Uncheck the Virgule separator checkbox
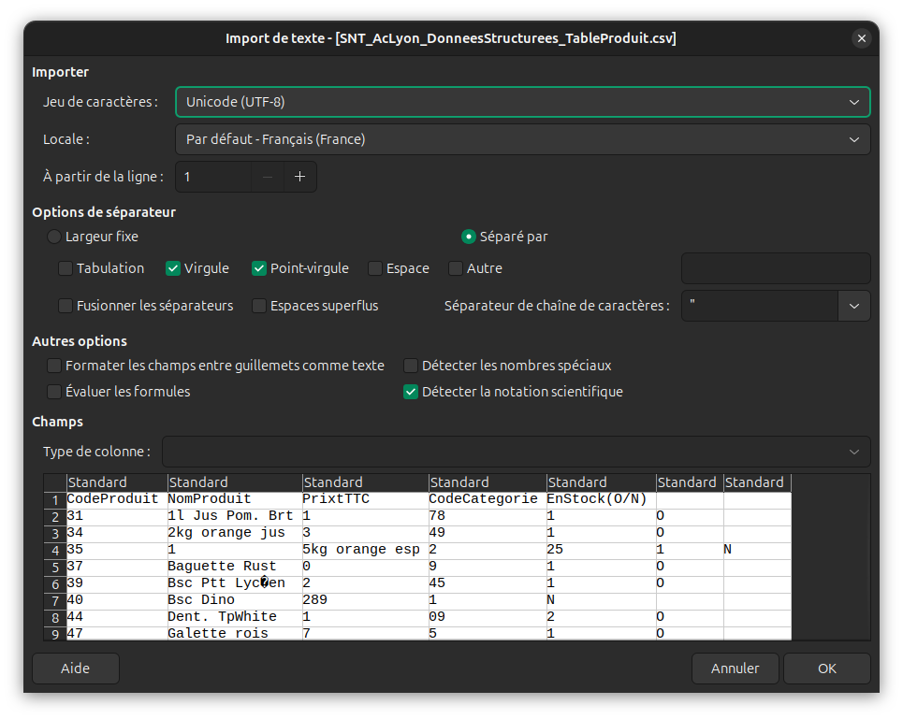Image resolution: width=903 pixels, height=719 pixels. pyautogui.click(x=173, y=268)
